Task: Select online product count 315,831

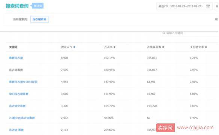Action: click(x=152, y=58)
